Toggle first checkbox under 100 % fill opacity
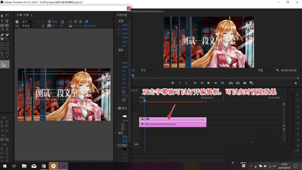The width and height of the screenshot is (302, 170). point(123,125)
